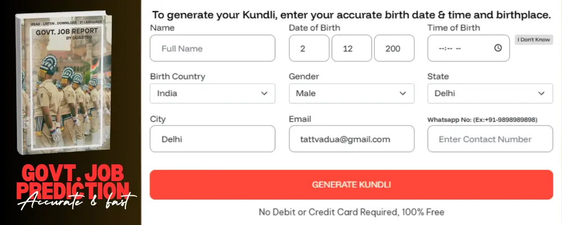Select the birth month field showing 12
The width and height of the screenshot is (562, 225).
(x=352, y=48)
